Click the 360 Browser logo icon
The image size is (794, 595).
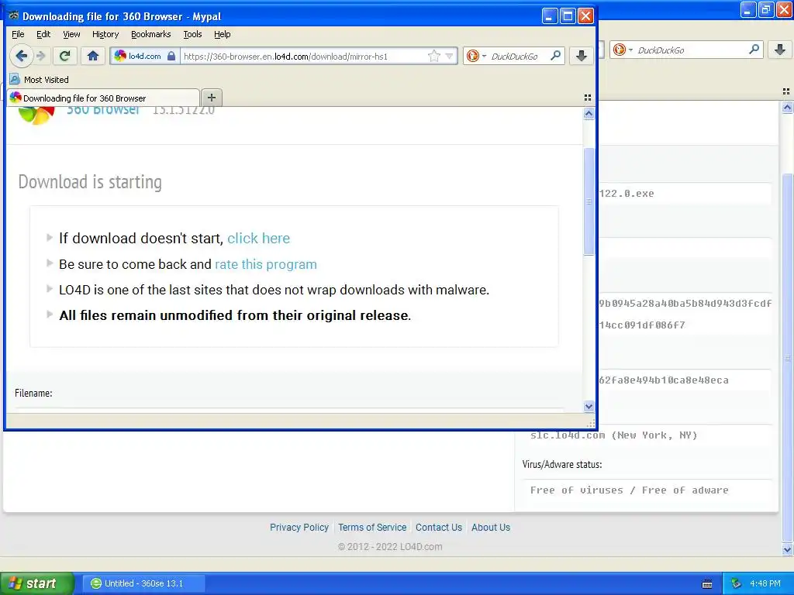tap(36, 115)
